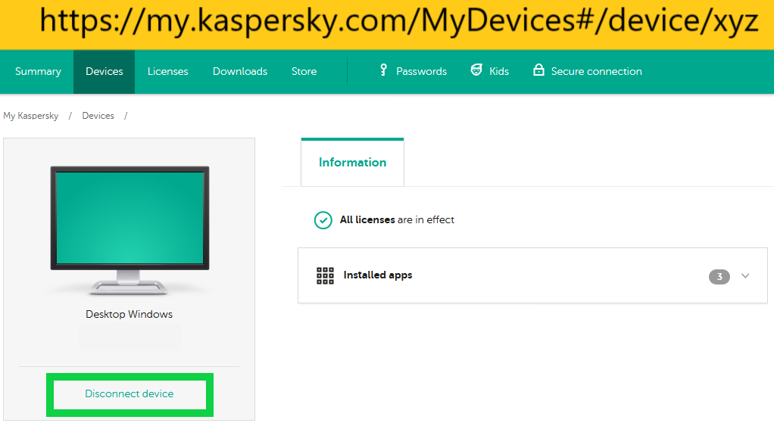
Task: Open the Summary menu item
Action: (38, 71)
